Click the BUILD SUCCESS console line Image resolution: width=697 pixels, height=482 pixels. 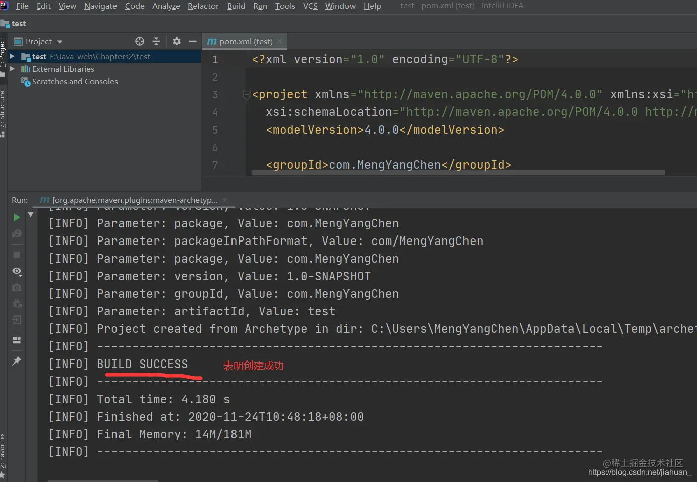point(118,364)
